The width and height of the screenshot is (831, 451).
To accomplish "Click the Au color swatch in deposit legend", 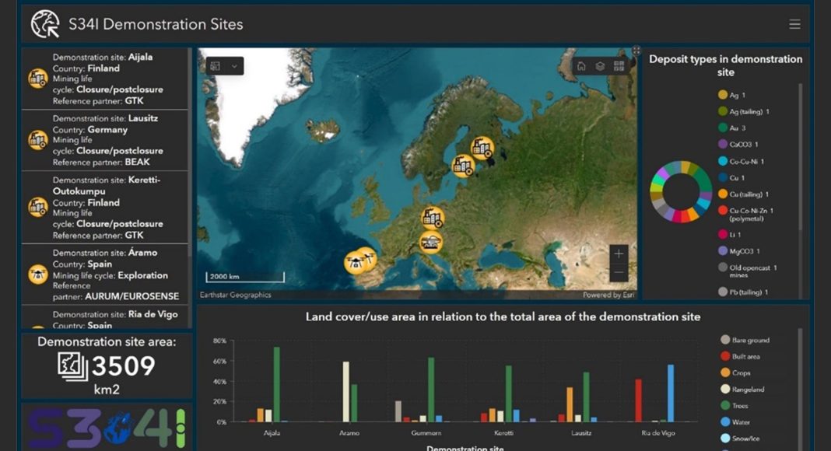I will 723,128.
